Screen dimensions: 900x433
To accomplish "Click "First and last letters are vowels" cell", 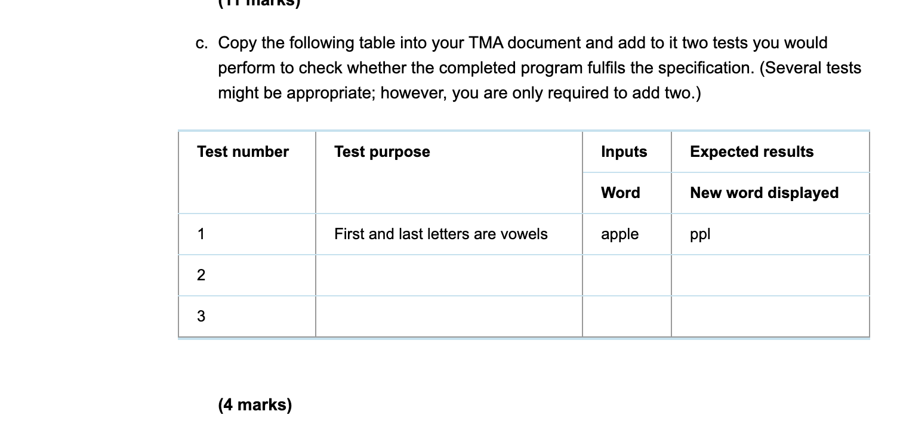I will point(449,234).
